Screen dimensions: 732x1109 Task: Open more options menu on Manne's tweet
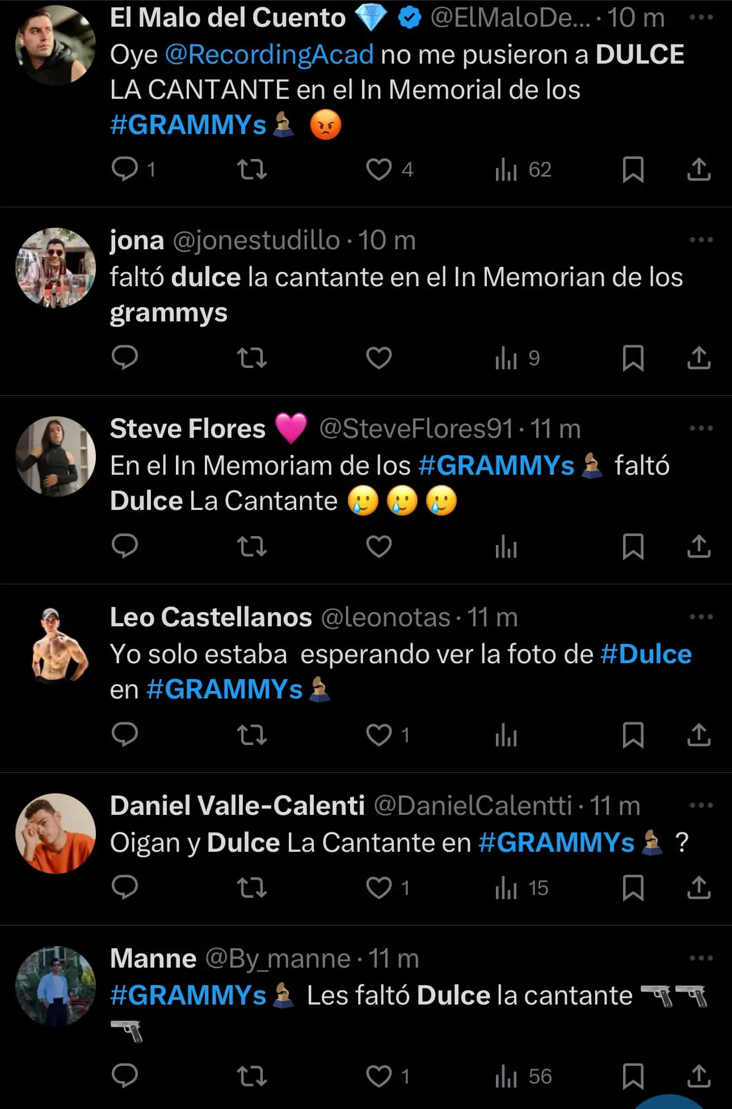(x=701, y=959)
